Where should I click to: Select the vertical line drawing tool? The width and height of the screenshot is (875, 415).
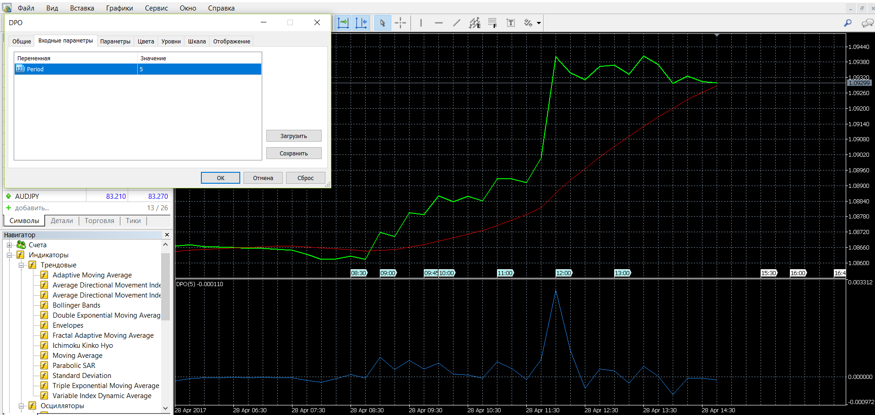(421, 23)
